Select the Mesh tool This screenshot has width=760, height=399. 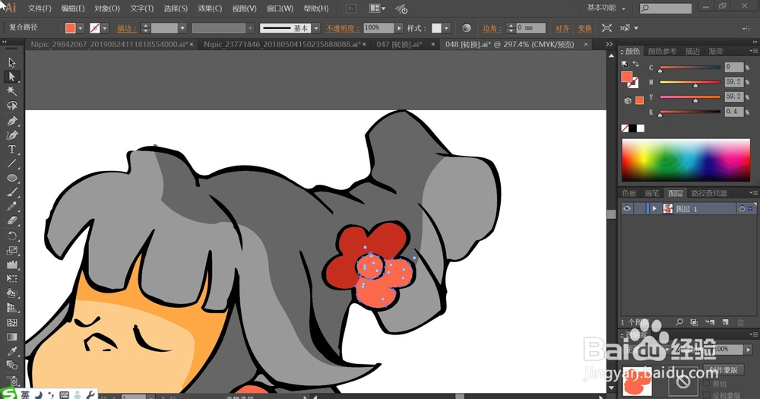pos(12,322)
